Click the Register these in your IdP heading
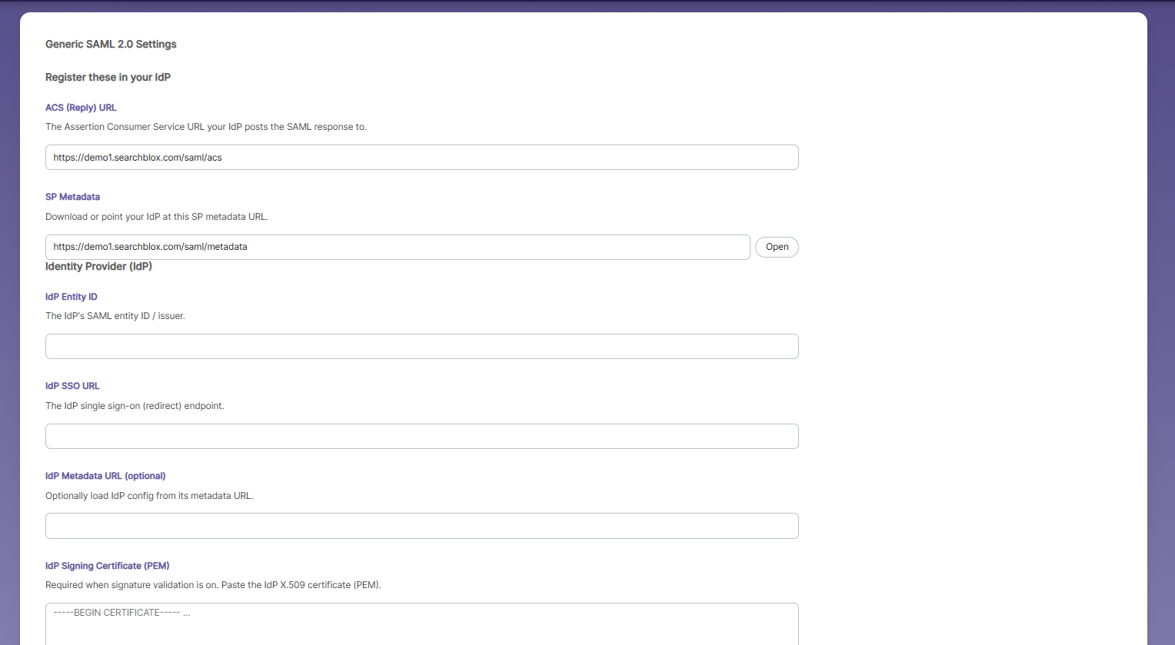1175x645 pixels. (x=108, y=78)
